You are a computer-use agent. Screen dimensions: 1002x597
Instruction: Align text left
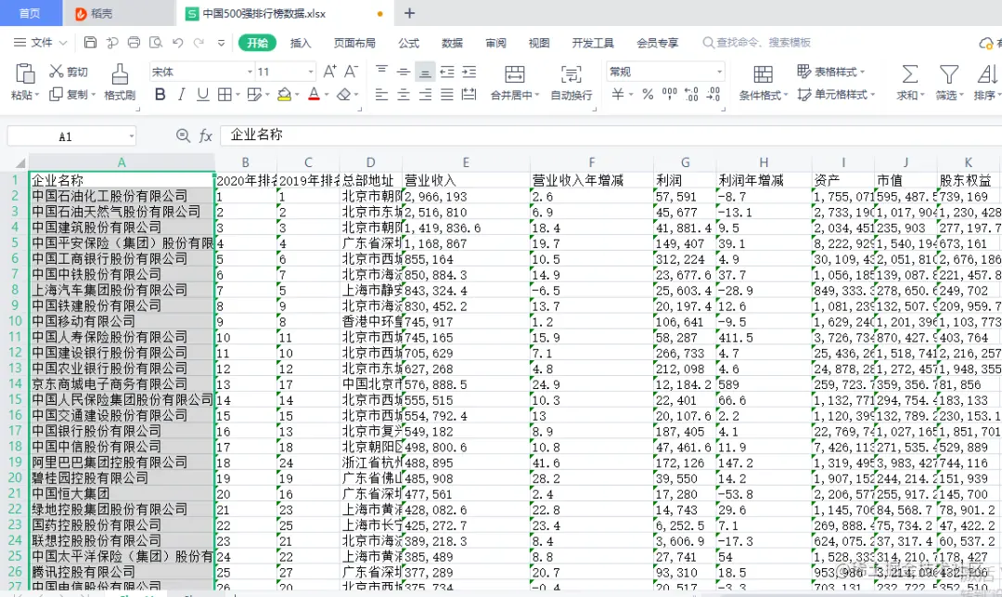click(x=381, y=95)
